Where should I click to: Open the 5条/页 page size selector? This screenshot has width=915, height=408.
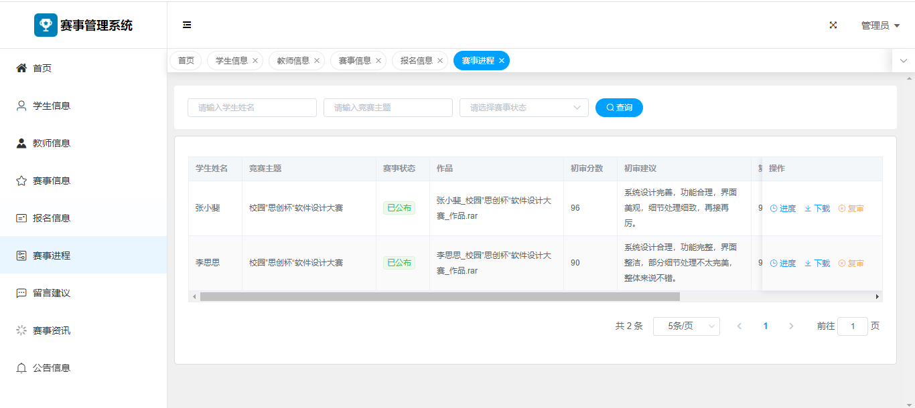(x=686, y=326)
